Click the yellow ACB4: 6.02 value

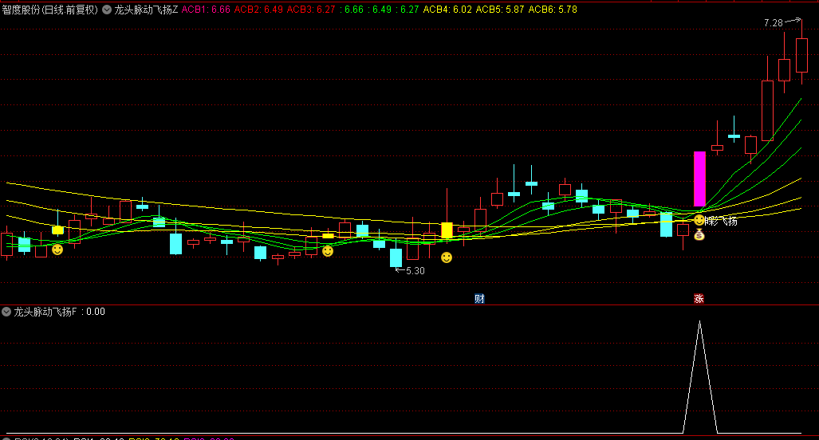tap(447, 10)
